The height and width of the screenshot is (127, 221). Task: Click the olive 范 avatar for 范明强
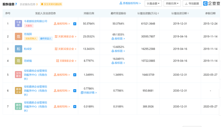click(18, 61)
